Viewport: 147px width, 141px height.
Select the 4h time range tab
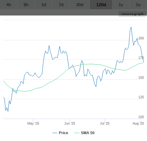point(9,5)
